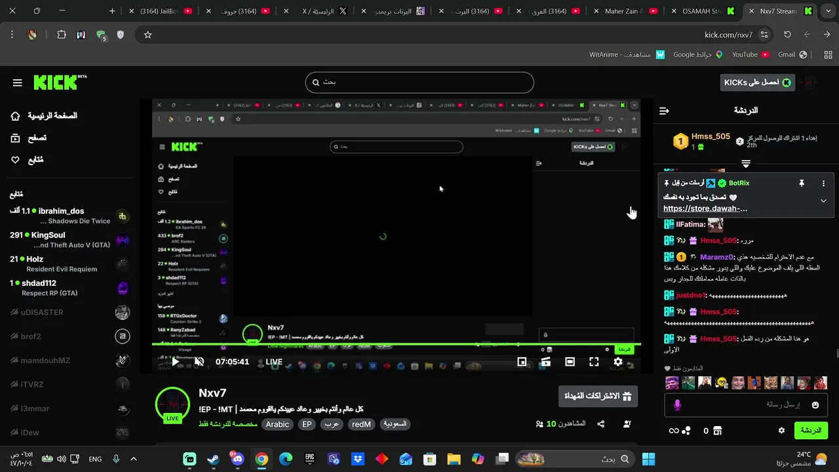Reload the page
The width and height of the screenshot is (839, 472).
tap(787, 35)
